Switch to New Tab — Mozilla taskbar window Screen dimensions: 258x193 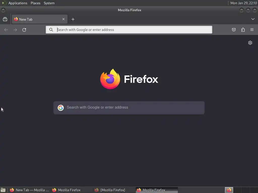pyautogui.click(x=29, y=190)
